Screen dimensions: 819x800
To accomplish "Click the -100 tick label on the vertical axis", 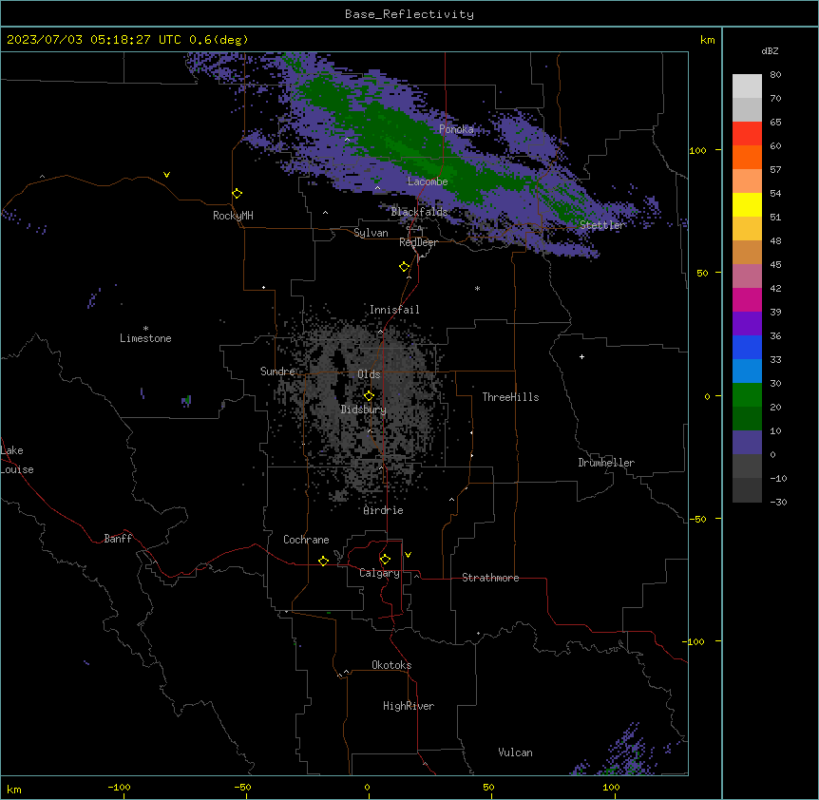I will coord(695,641).
